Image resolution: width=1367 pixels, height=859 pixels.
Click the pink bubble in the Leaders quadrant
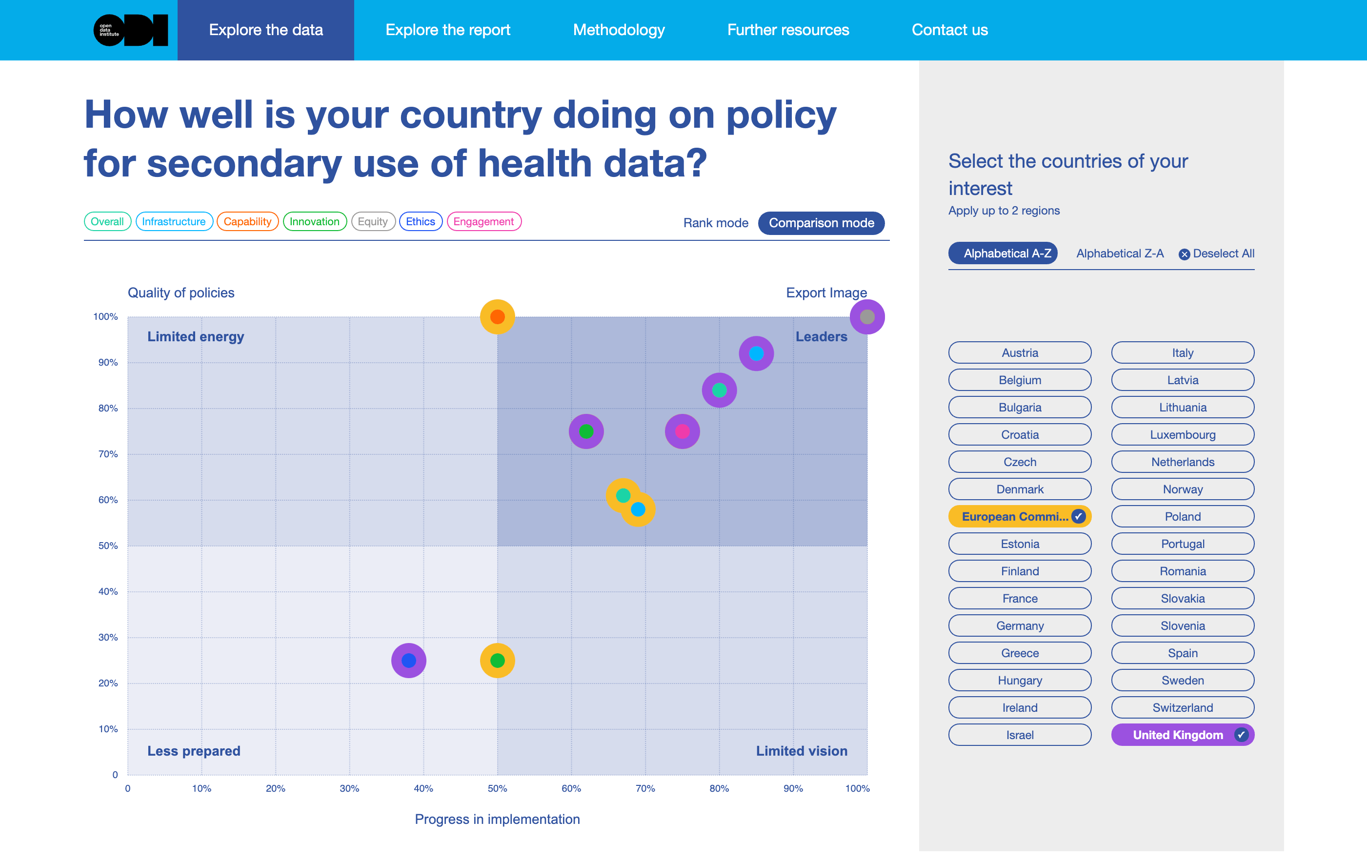(x=682, y=431)
